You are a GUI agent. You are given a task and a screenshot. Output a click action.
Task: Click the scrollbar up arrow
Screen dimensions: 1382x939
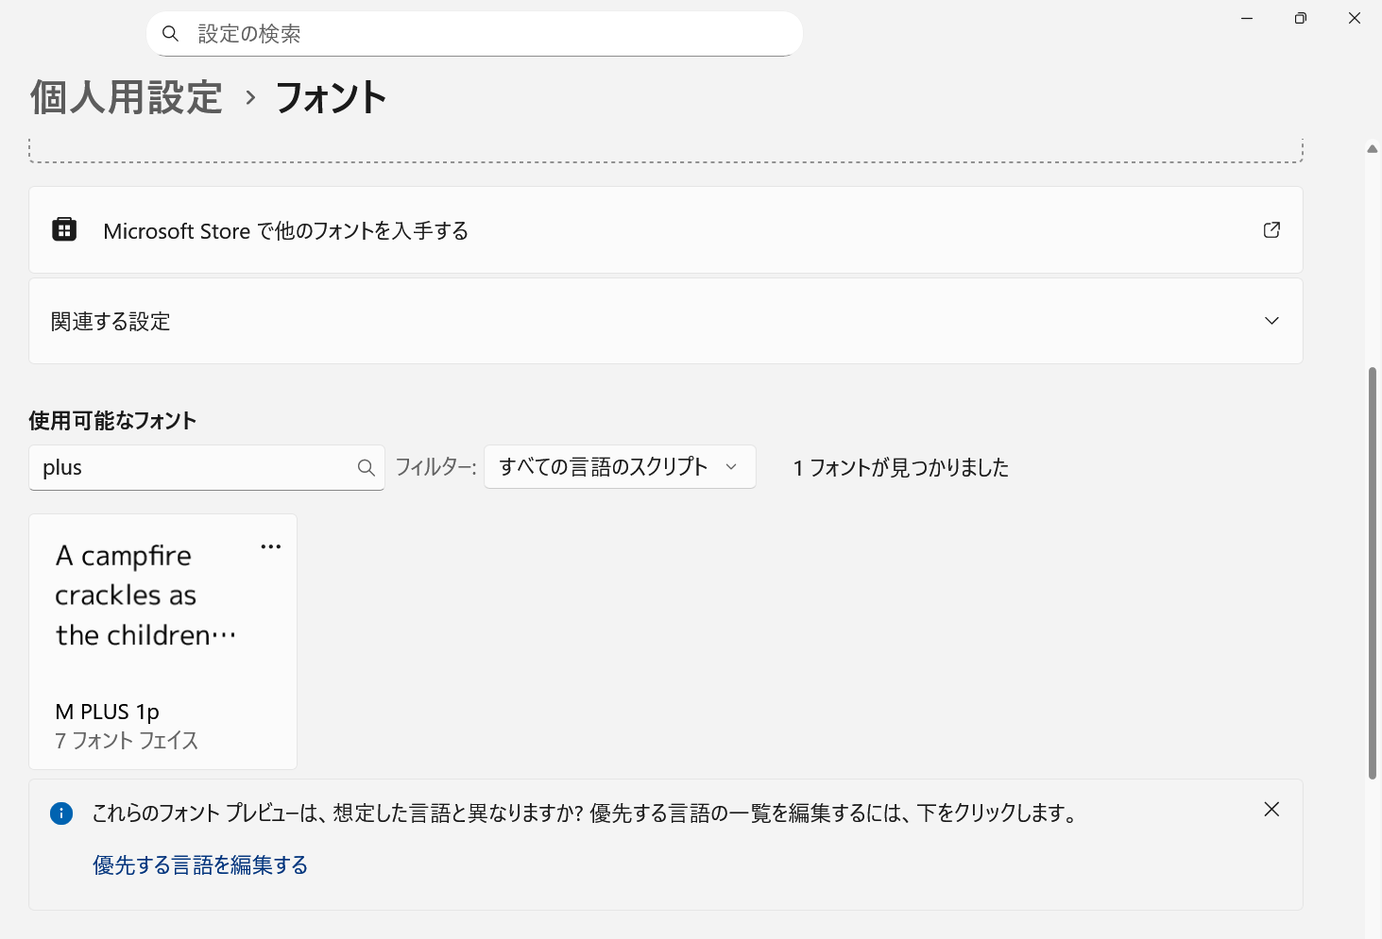click(x=1372, y=148)
